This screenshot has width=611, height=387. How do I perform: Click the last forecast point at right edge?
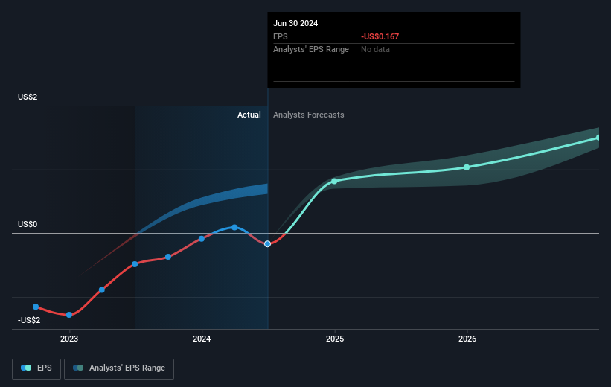point(598,138)
